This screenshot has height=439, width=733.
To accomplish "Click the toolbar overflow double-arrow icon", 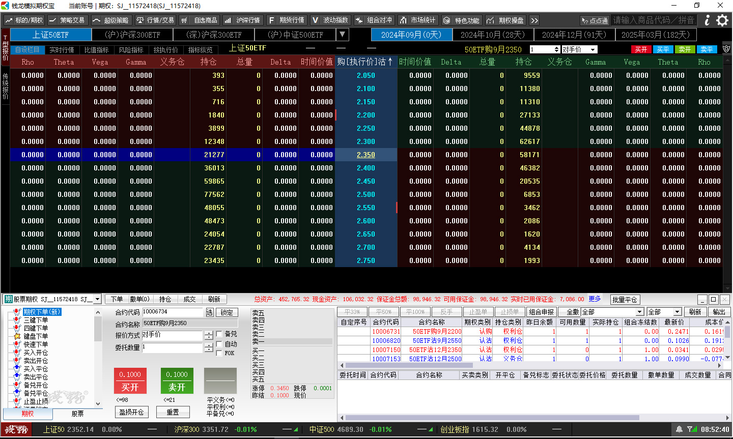I will click(534, 20).
